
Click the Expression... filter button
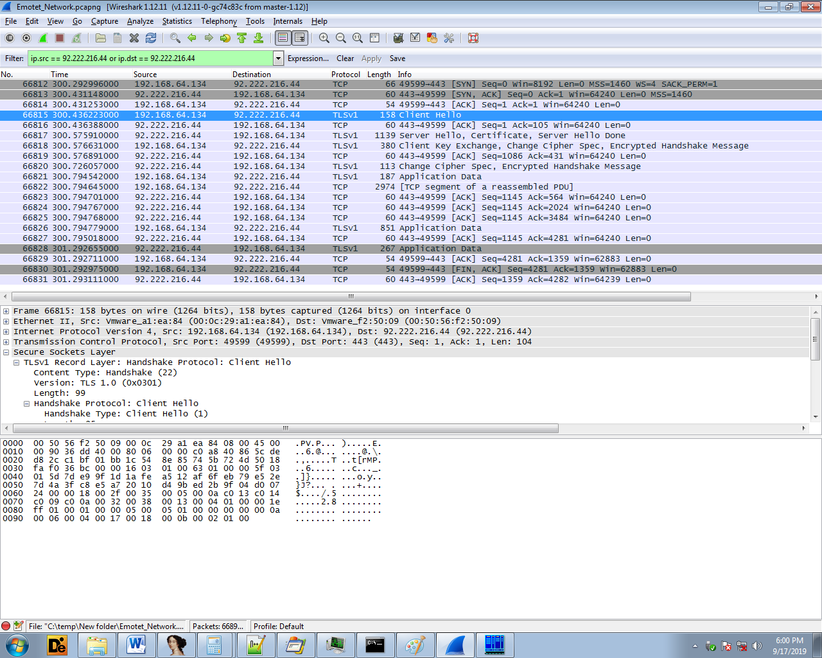click(x=308, y=58)
